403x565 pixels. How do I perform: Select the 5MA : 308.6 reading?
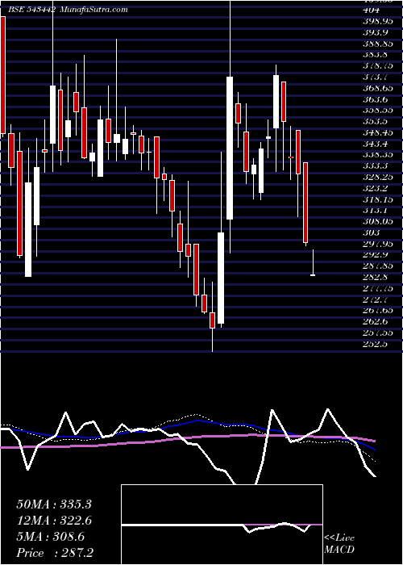click(51, 537)
